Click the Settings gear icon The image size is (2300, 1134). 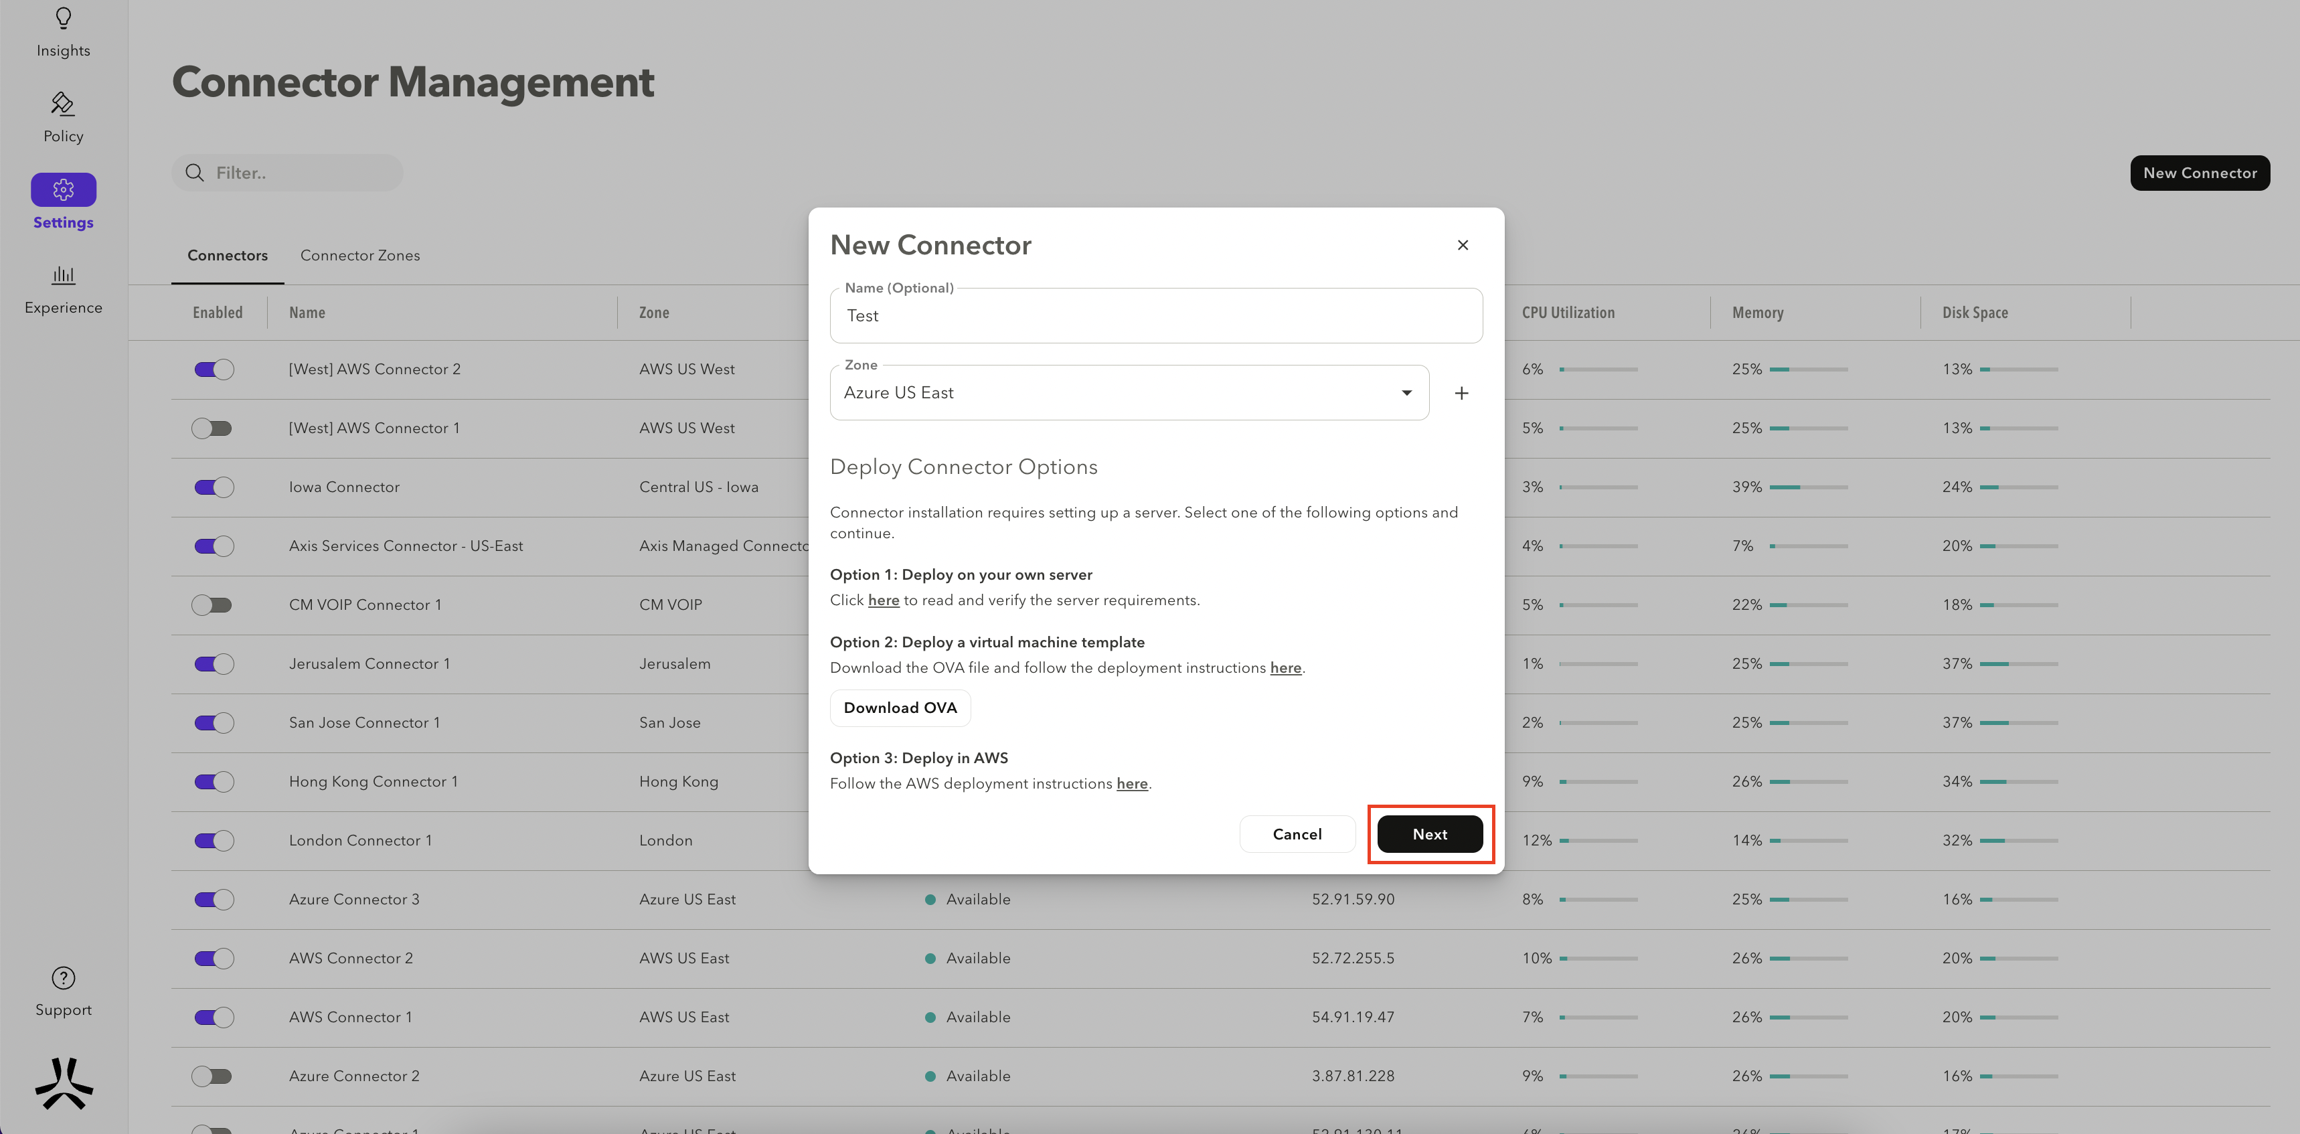tap(64, 189)
